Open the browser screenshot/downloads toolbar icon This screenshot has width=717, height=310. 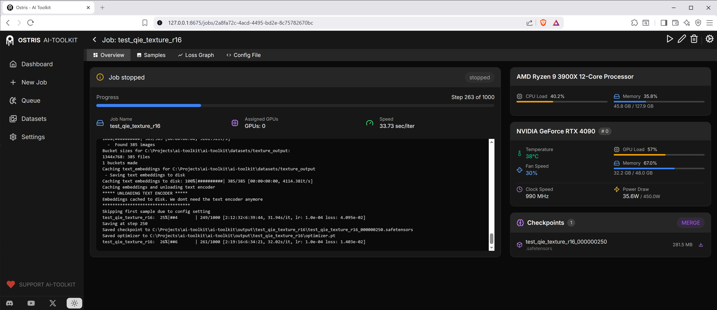646,23
